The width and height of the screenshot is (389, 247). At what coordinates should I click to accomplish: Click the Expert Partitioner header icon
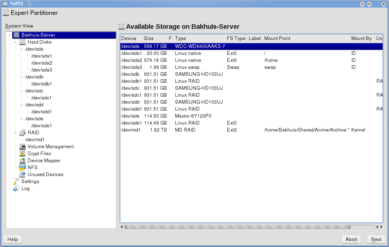(6, 13)
